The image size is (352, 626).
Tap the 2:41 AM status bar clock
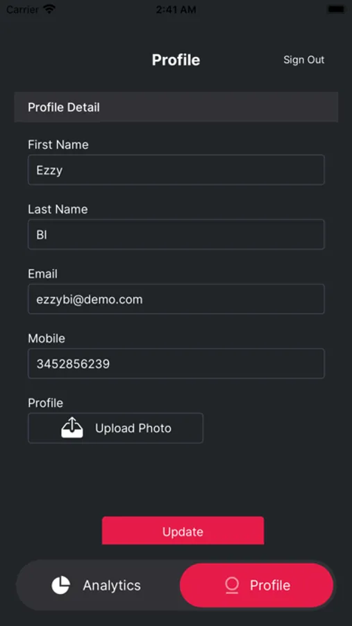pyautogui.click(x=176, y=10)
